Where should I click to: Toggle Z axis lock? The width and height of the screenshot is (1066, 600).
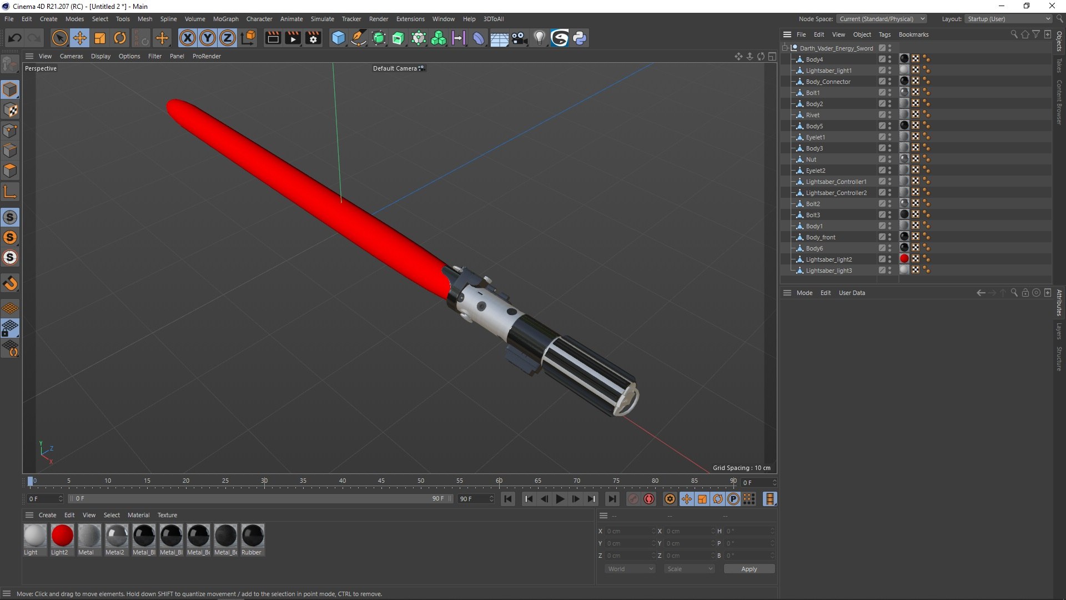click(x=228, y=38)
